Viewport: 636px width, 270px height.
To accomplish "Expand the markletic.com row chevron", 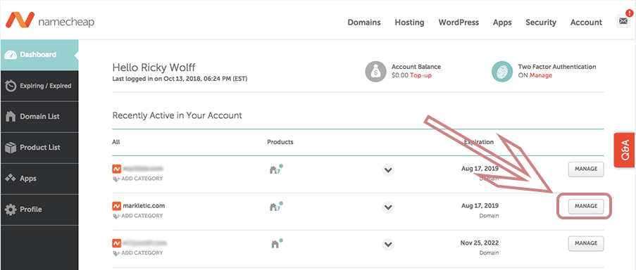I will coord(388,207).
